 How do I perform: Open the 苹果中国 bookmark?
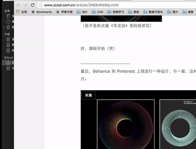coord(65,12)
